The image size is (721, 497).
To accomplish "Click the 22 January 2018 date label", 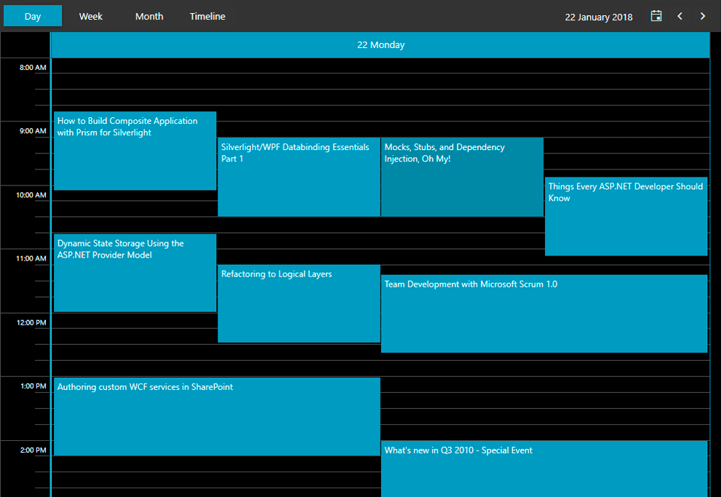I will pyautogui.click(x=599, y=17).
